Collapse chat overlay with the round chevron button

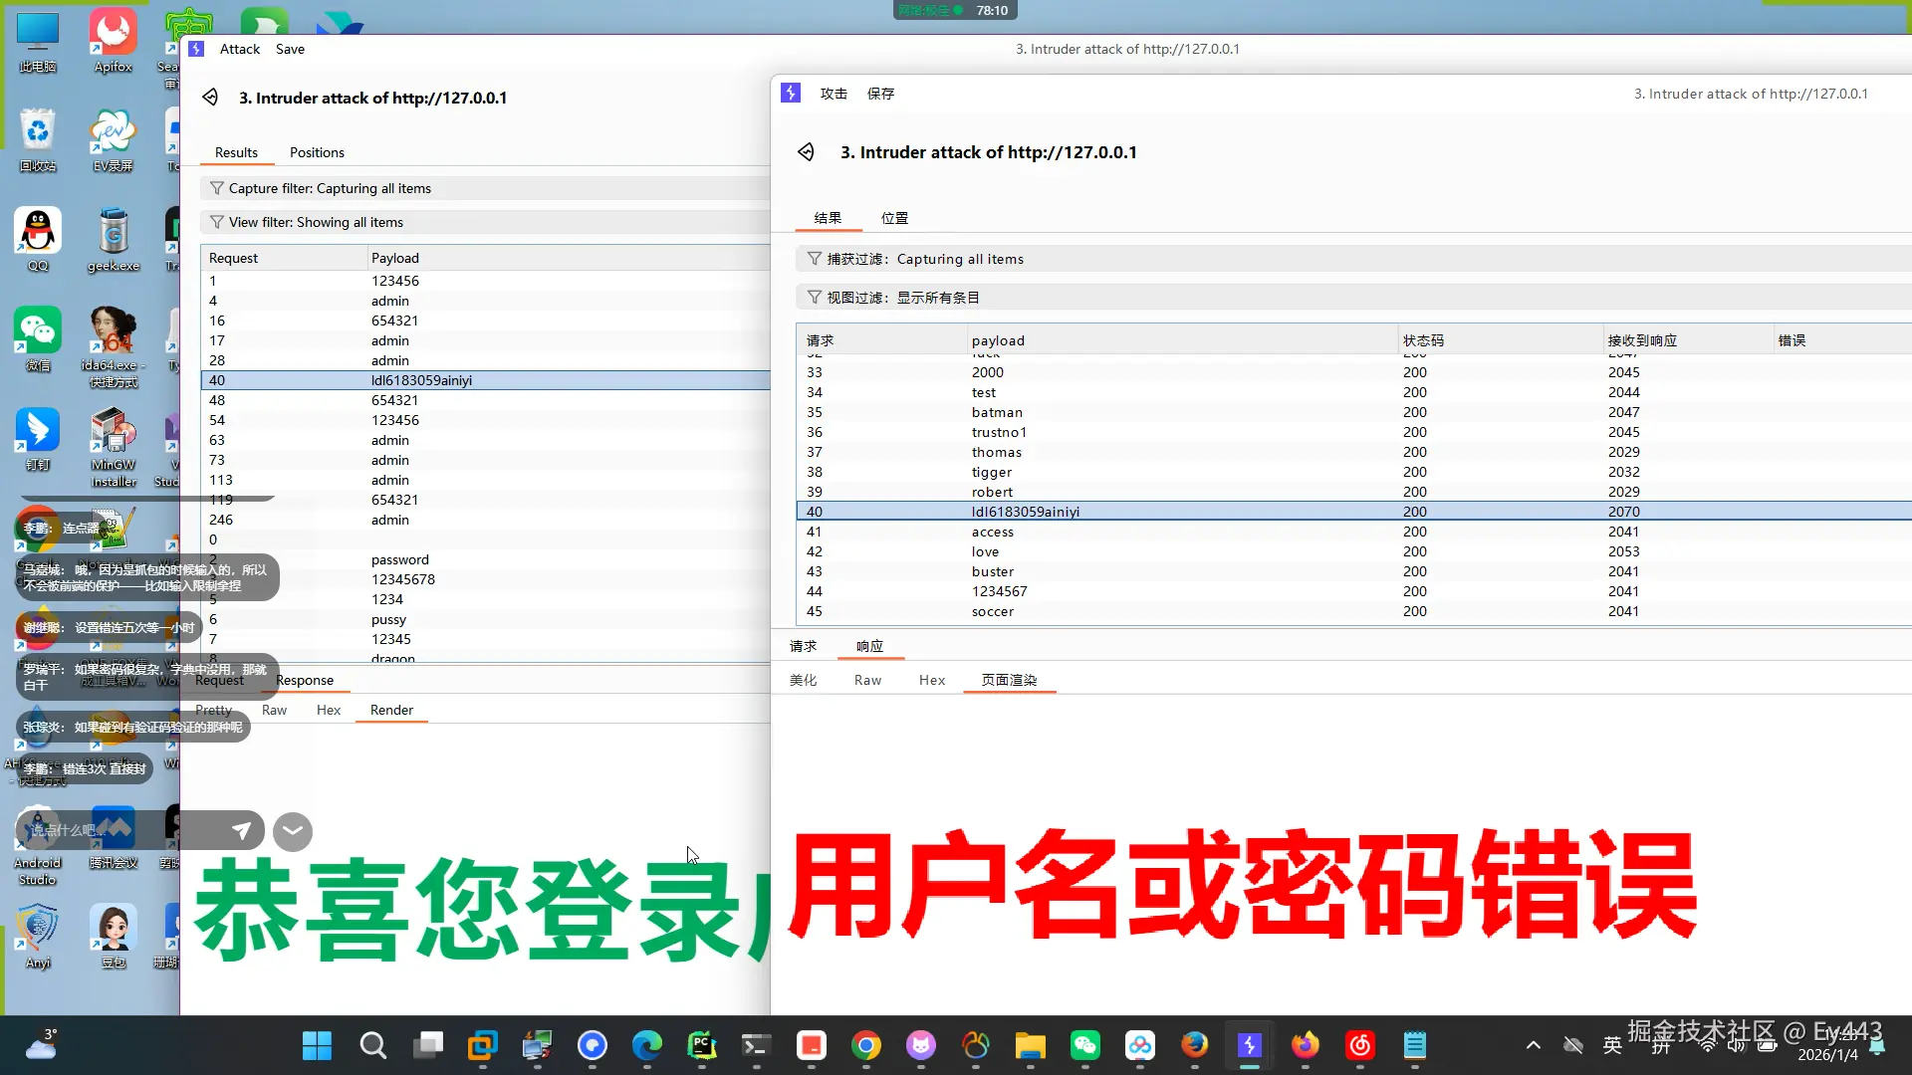293,831
